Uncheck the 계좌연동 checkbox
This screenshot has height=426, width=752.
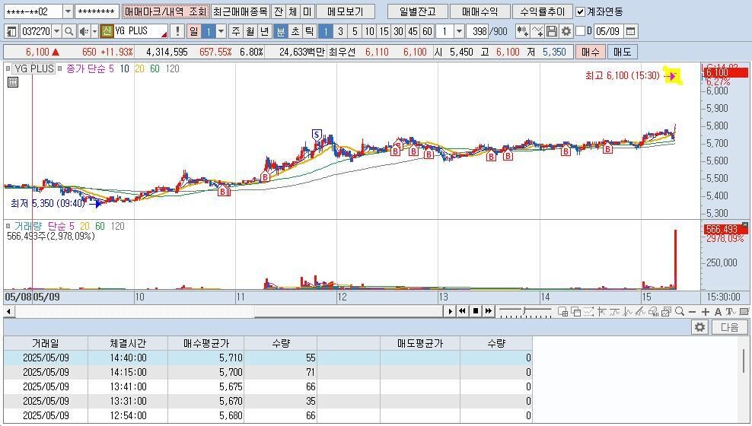tap(581, 11)
